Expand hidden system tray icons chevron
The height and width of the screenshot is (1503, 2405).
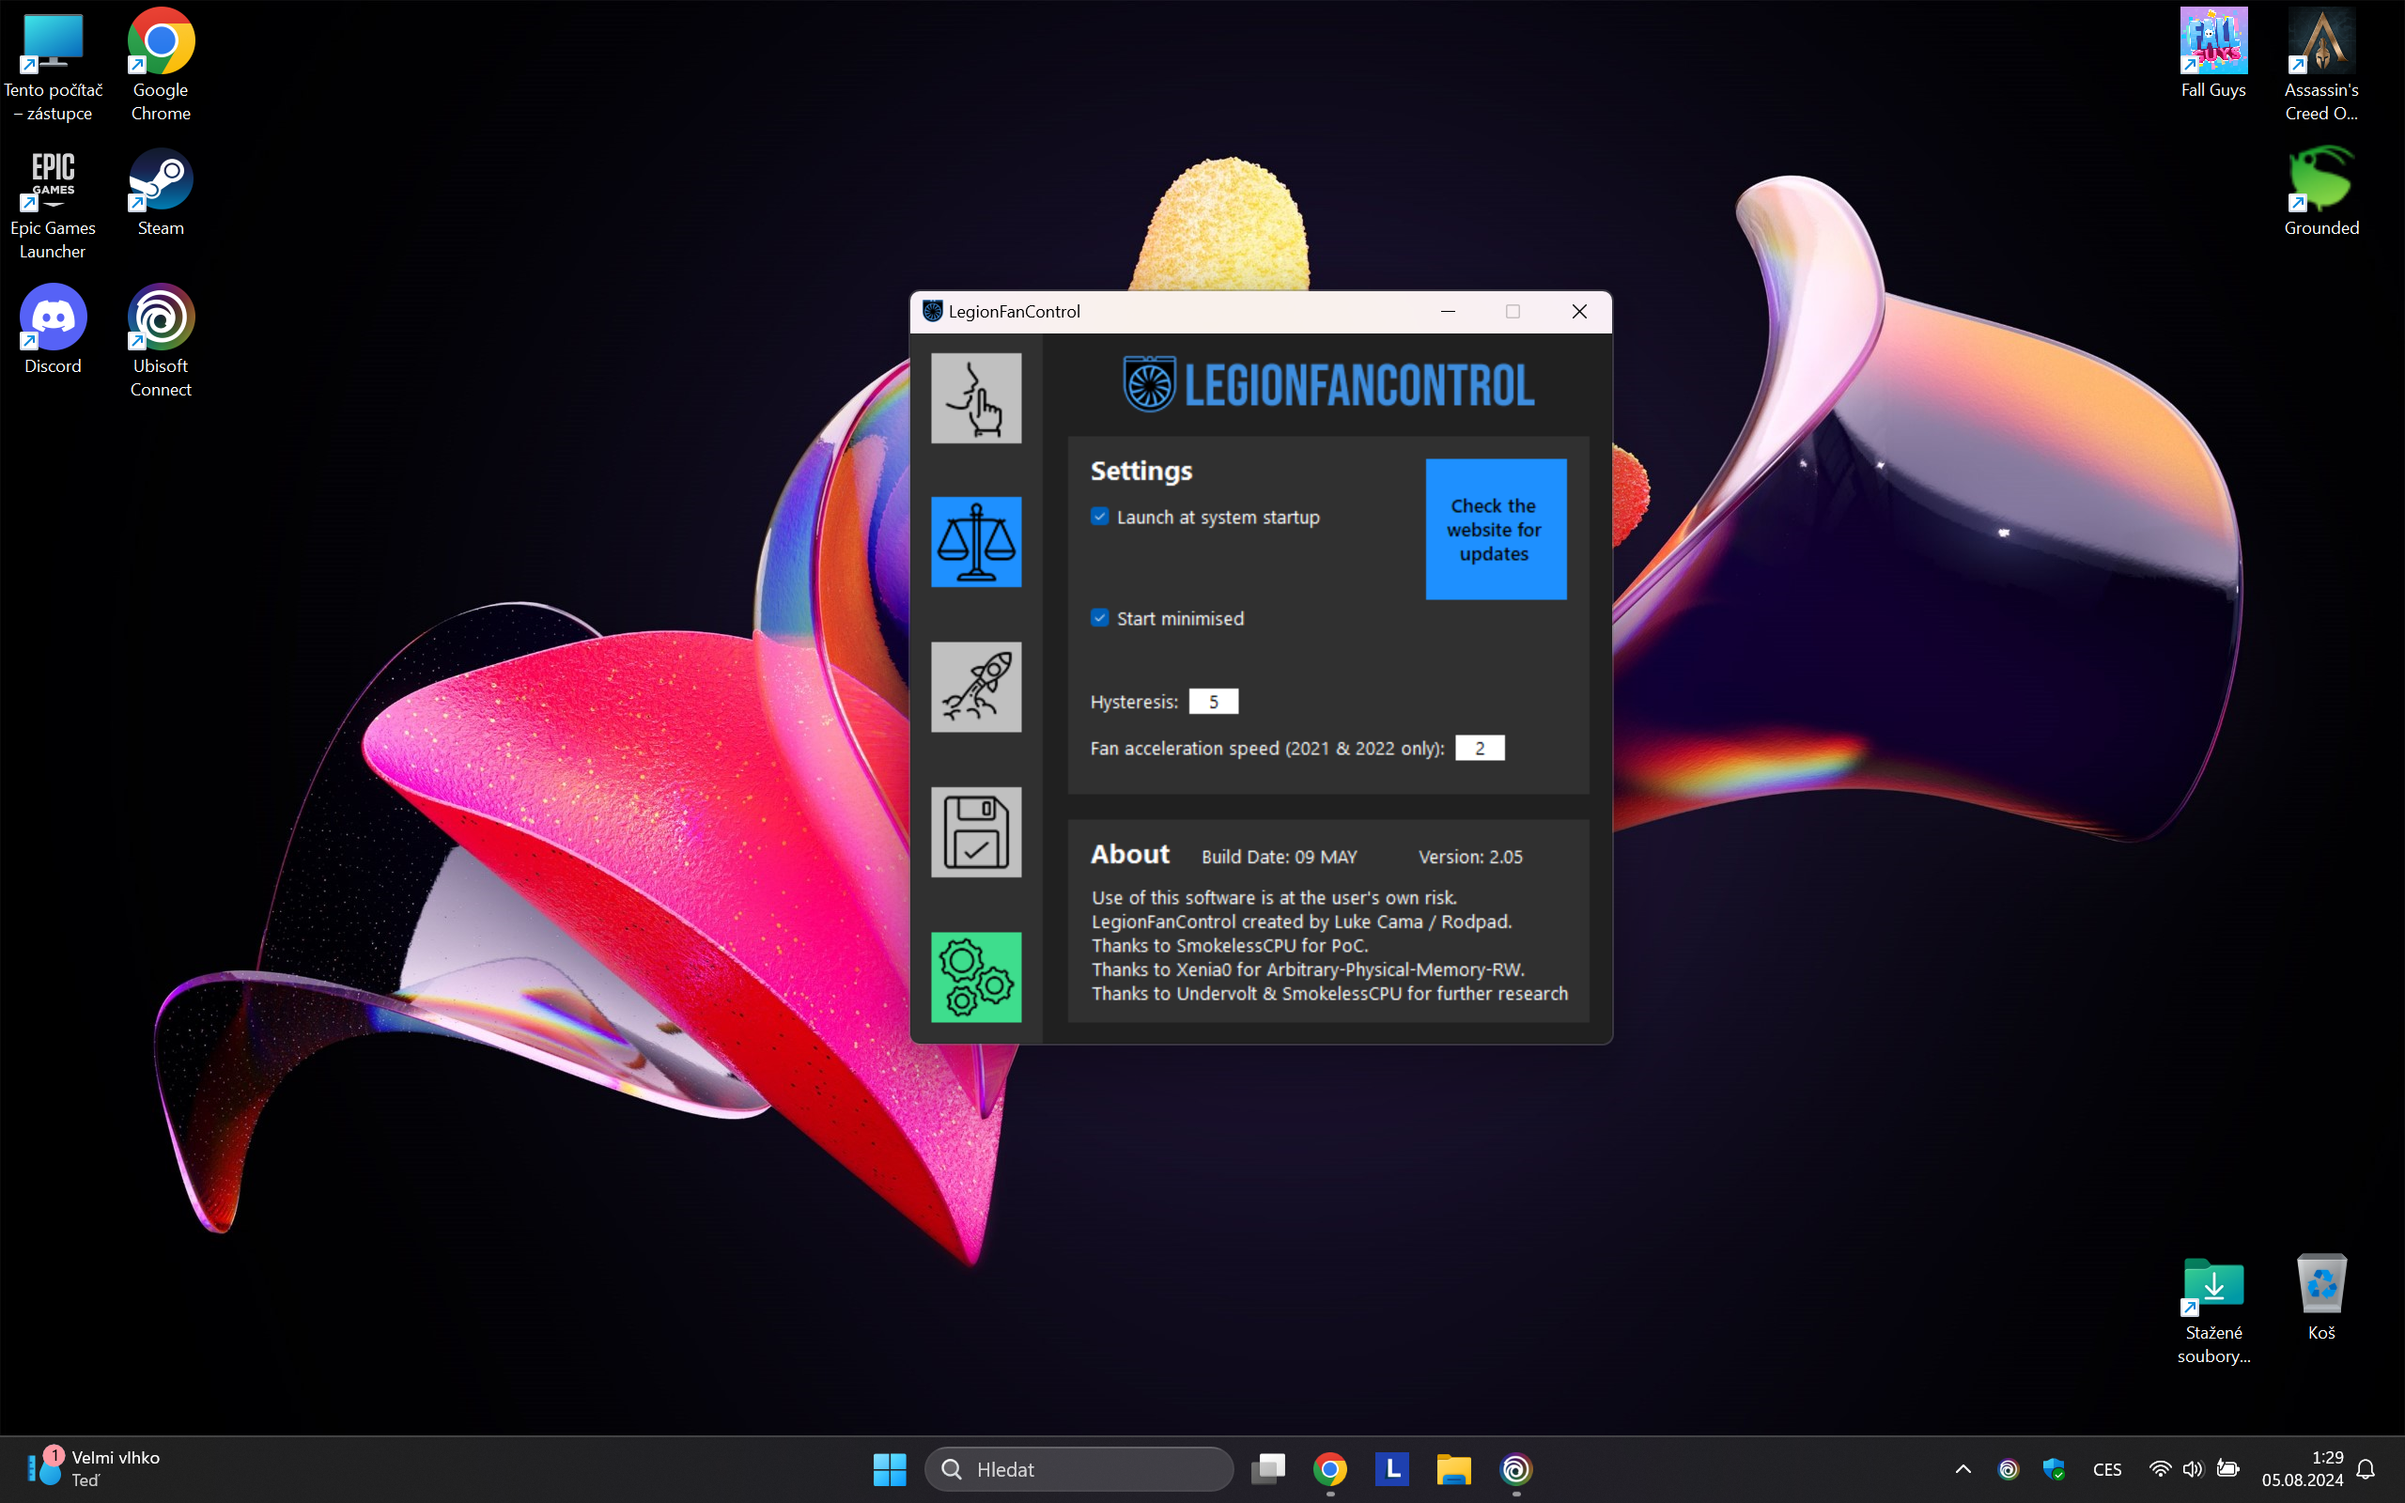tap(1963, 1469)
